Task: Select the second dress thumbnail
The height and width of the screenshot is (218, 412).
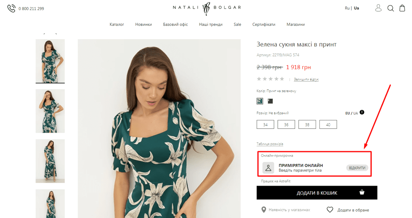Action: [x=50, y=111]
